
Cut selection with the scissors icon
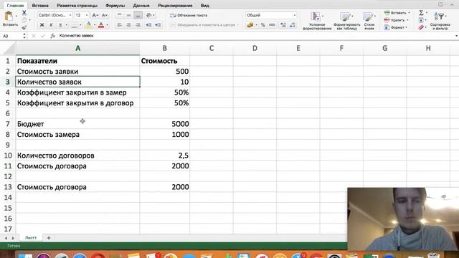click(24, 13)
